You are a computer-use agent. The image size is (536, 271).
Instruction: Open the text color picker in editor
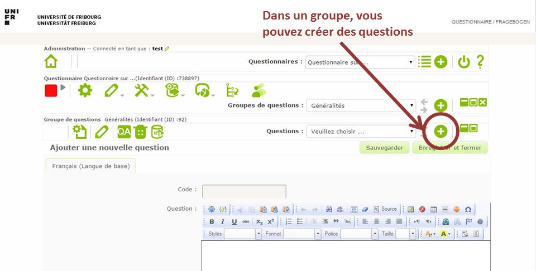(x=430, y=234)
